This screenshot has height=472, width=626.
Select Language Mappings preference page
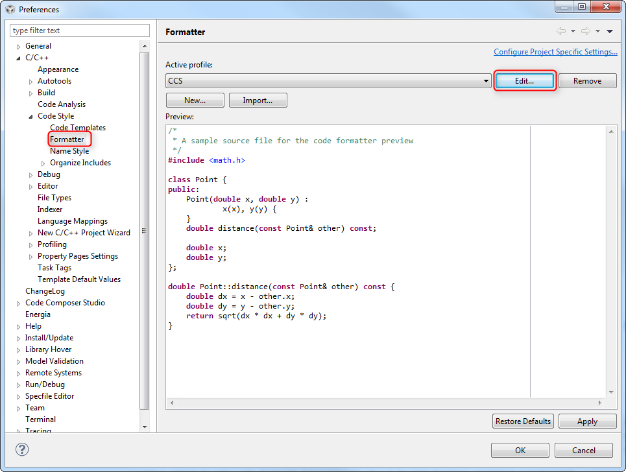tap(73, 221)
